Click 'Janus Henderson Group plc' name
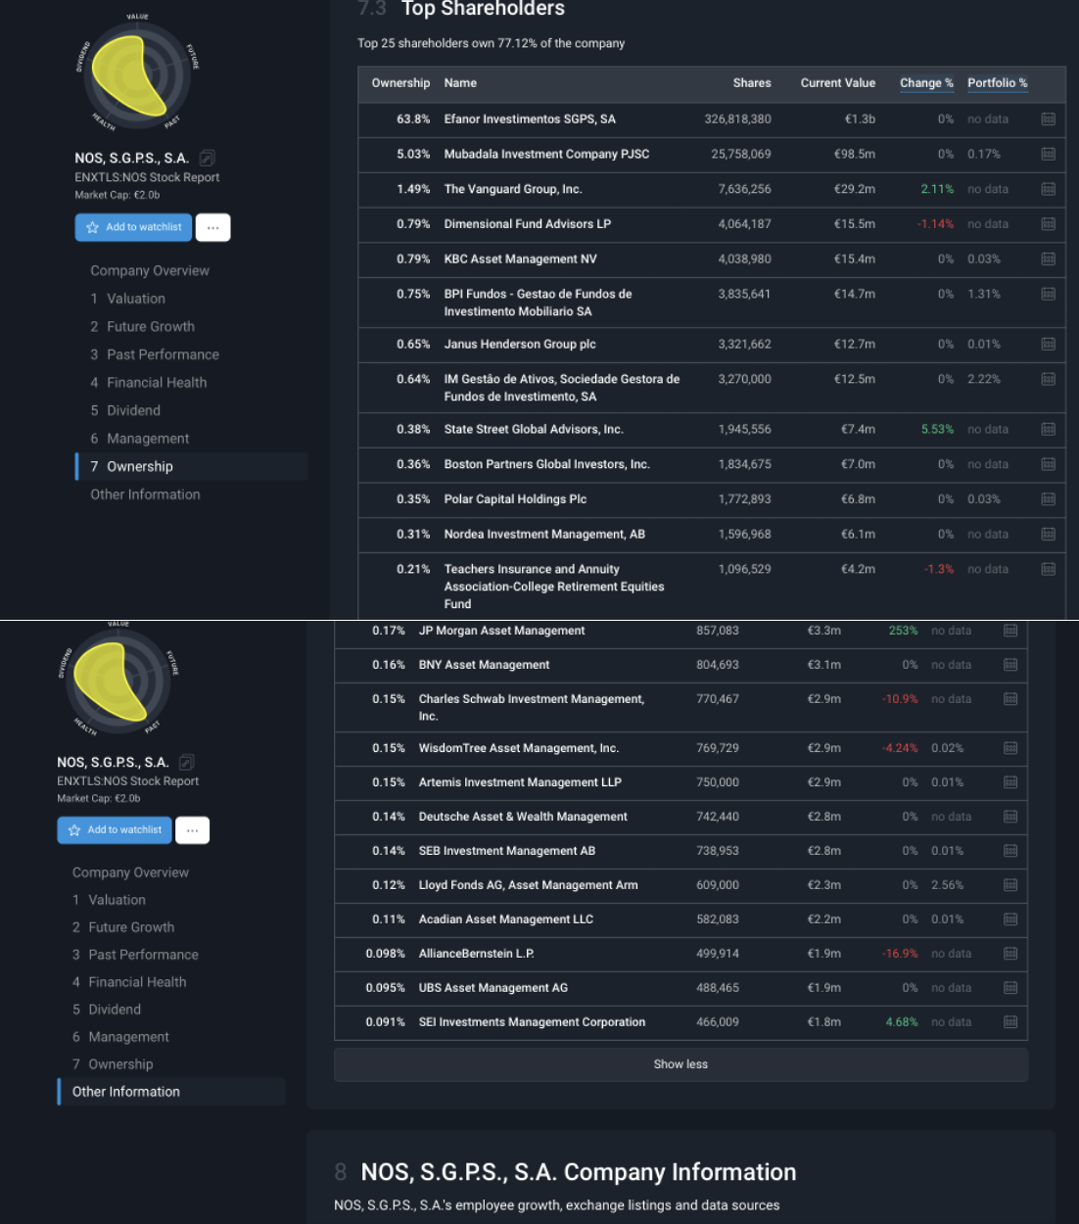Image resolution: width=1079 pixels, height=1224 pixels. click(x=520, y=345)
